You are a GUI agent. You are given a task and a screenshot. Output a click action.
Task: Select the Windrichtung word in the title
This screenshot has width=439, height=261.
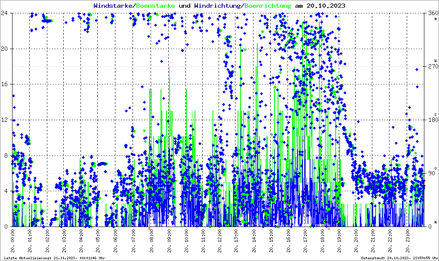(218, 6)
